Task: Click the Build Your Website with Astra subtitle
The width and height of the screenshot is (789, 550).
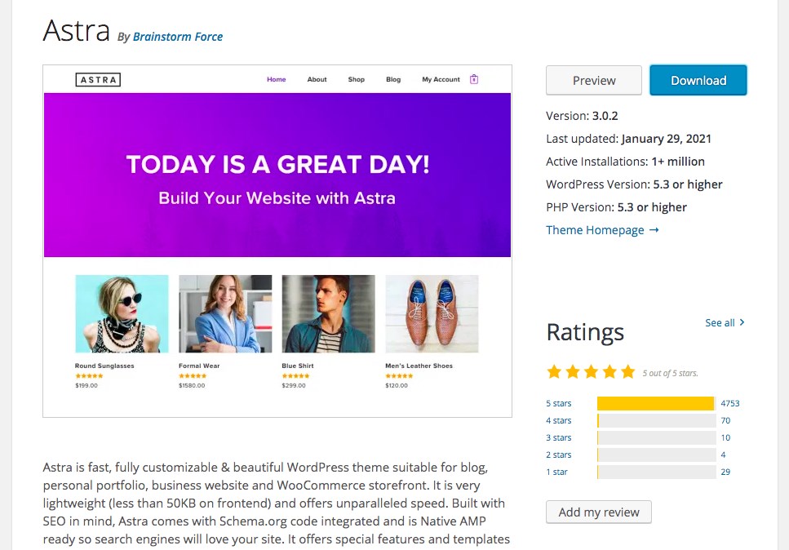Action: coord(277,198)
